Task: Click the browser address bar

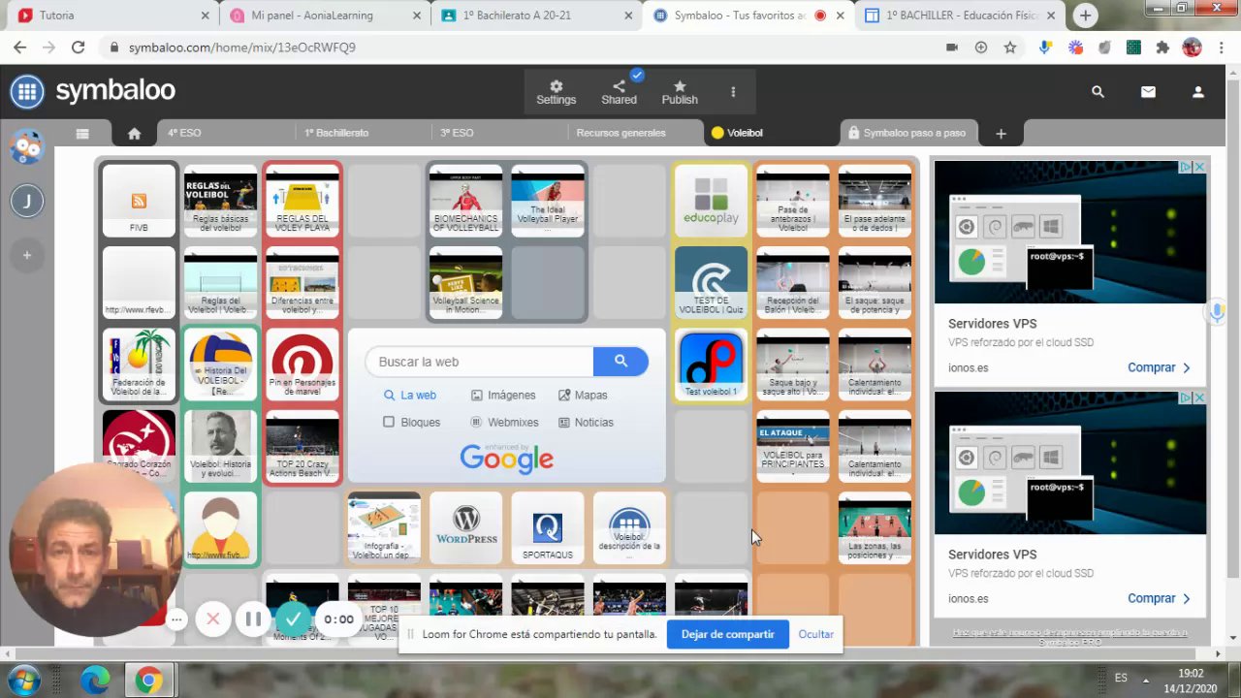Action: point(524,47)
